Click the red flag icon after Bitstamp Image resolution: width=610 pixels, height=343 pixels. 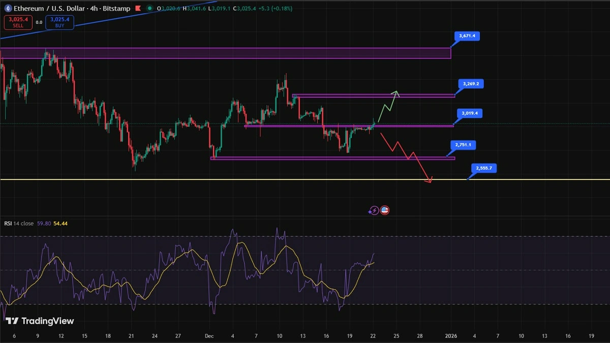pos(138,9)
